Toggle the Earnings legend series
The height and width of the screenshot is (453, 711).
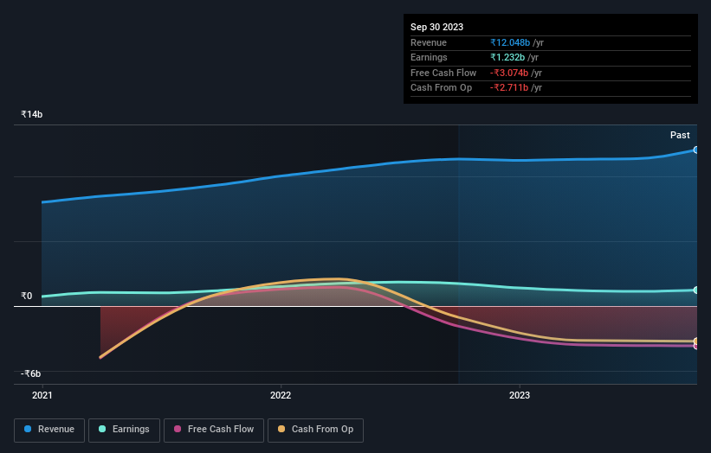pyautogui.click(x=124, y=430)
